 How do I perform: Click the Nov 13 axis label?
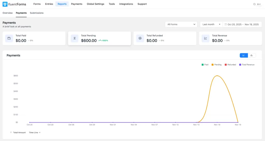(x=196, y=125)
